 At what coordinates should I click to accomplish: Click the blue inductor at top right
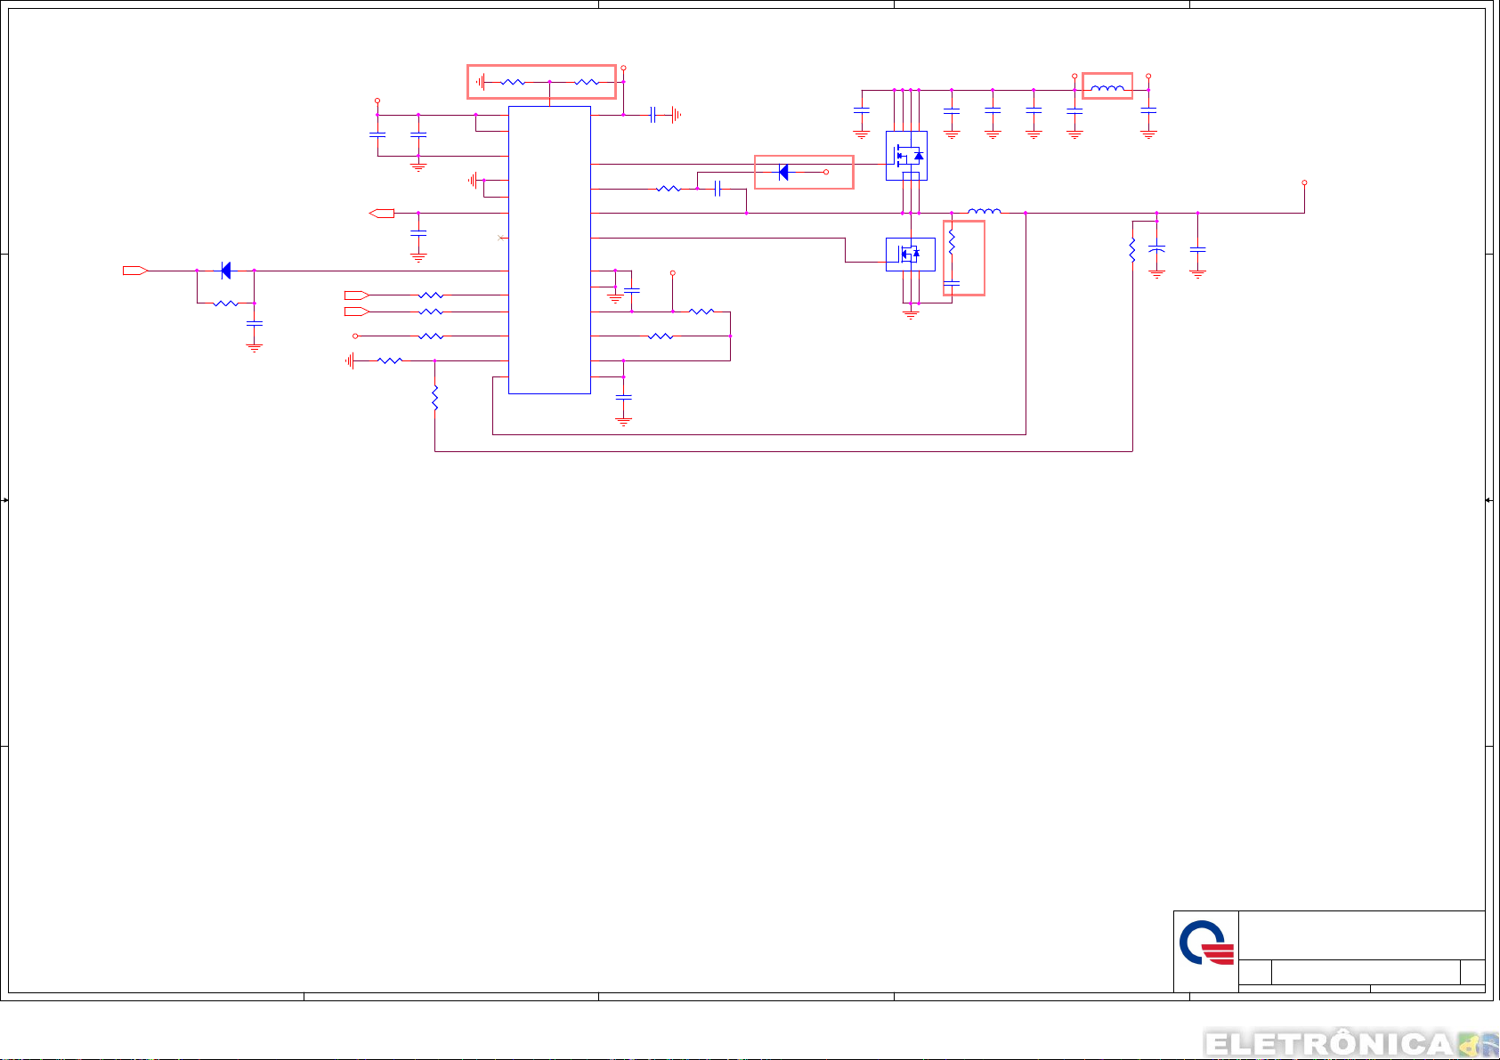[1107, 88]
